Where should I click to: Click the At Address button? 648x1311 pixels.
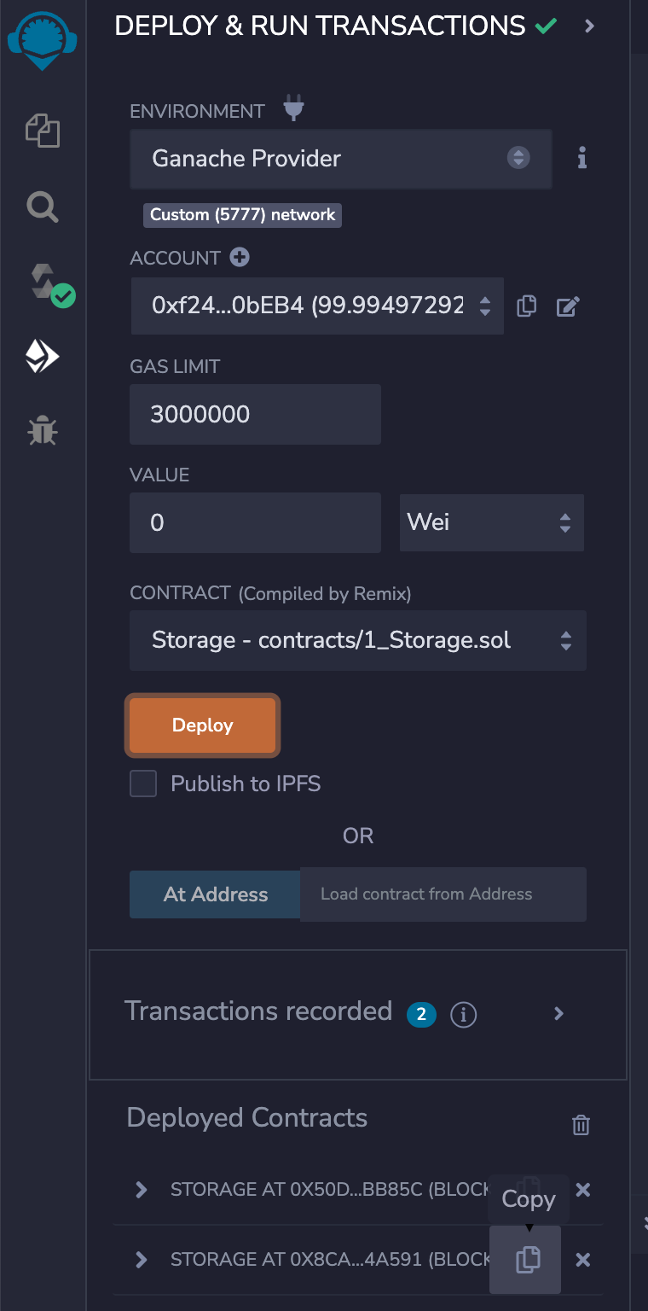[215, 894]
